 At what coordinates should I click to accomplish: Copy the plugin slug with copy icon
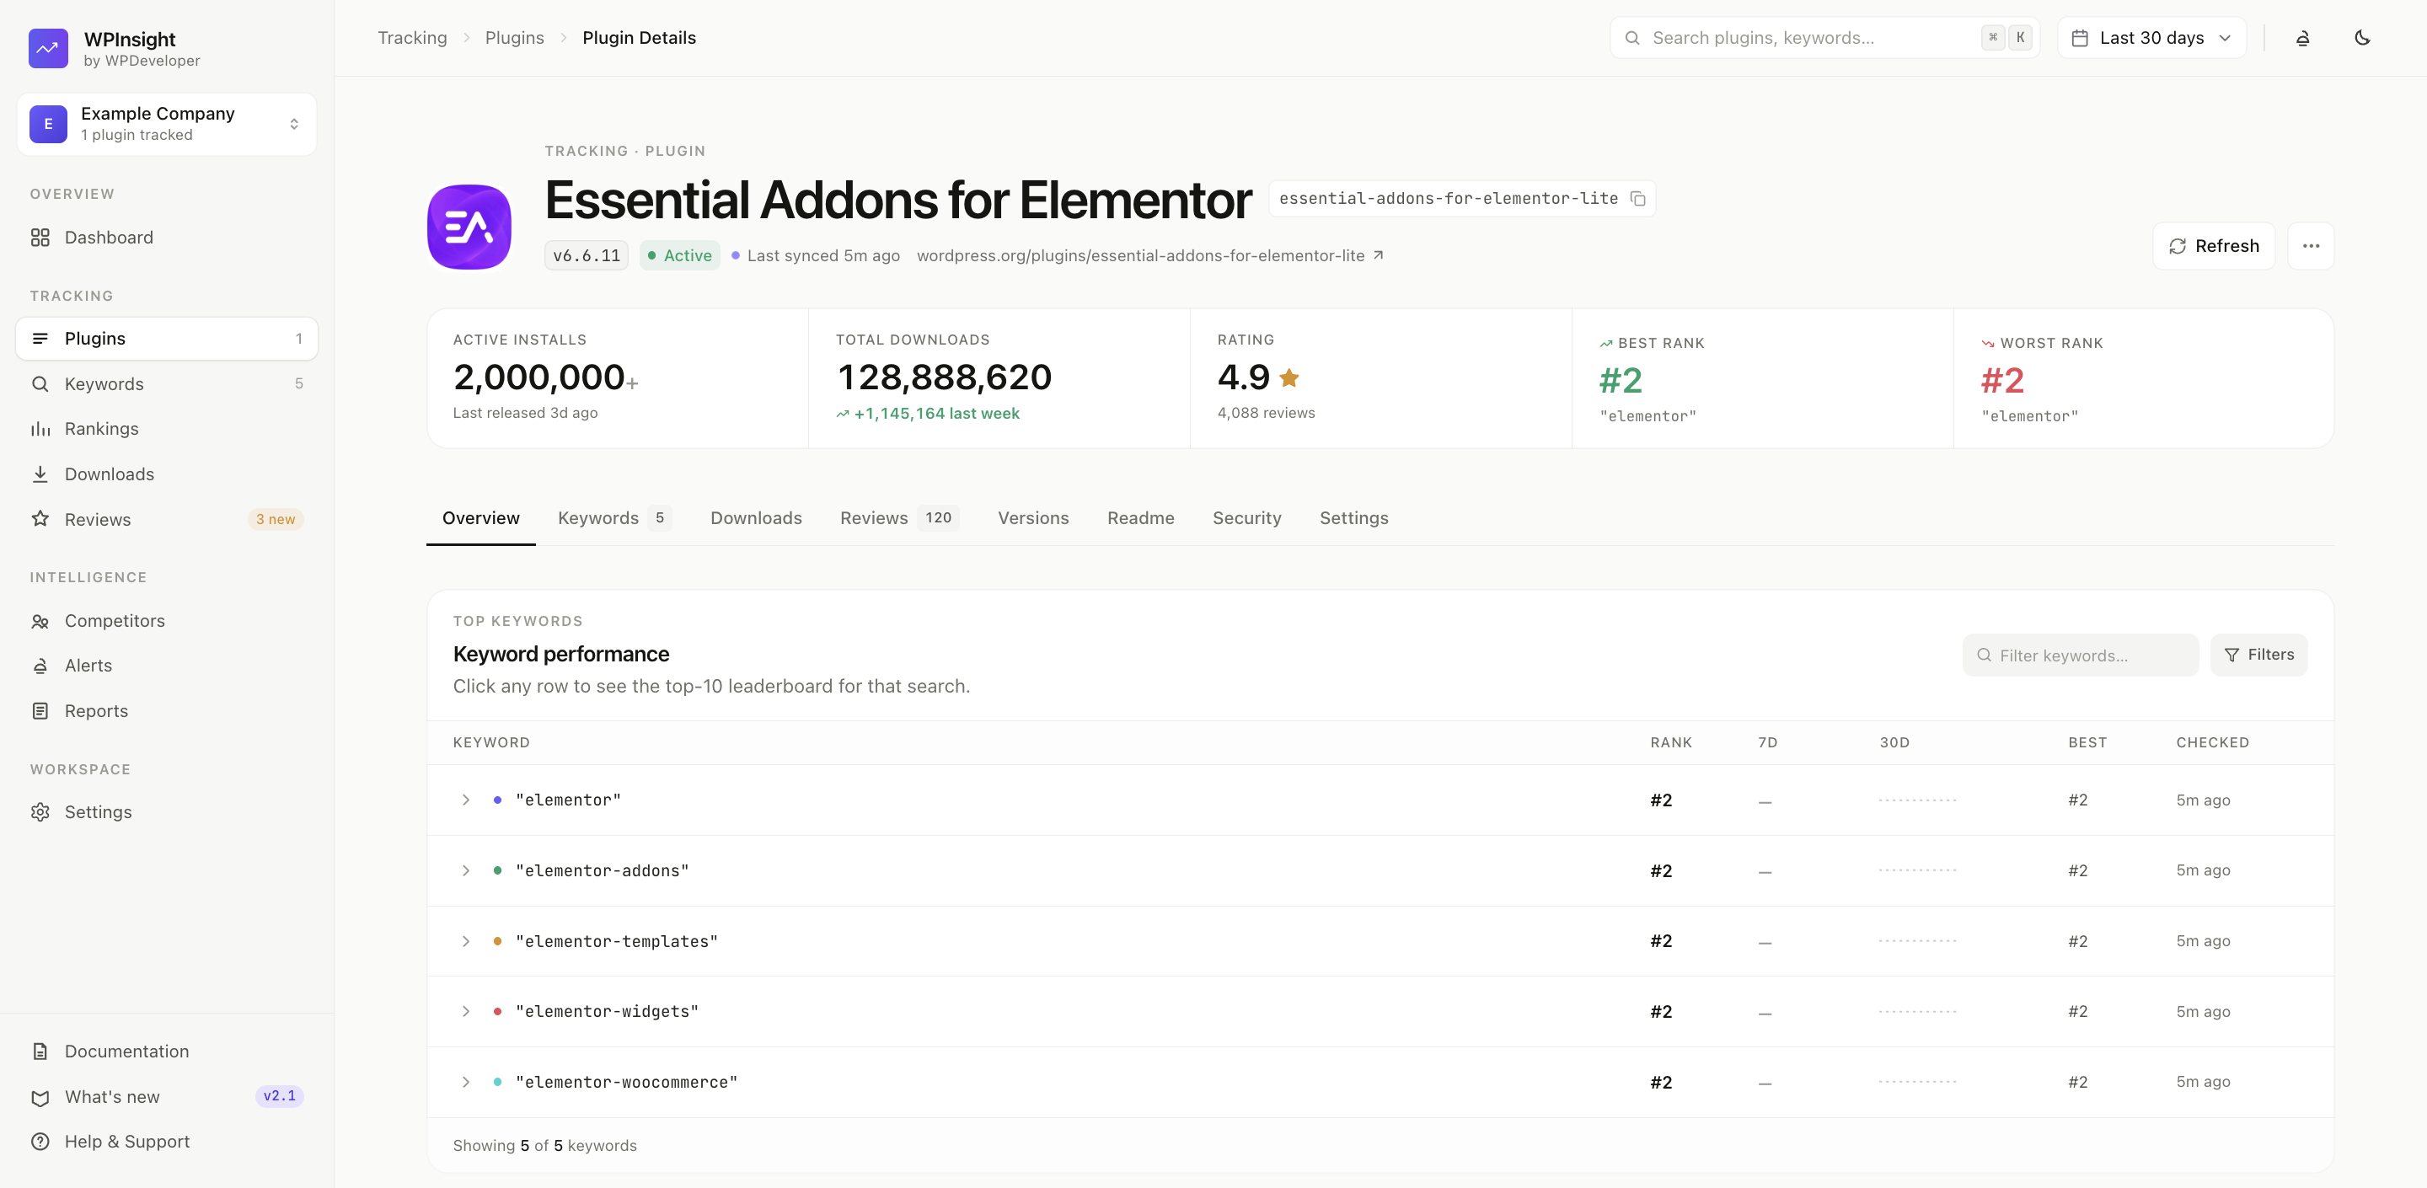pos(1638,199)
